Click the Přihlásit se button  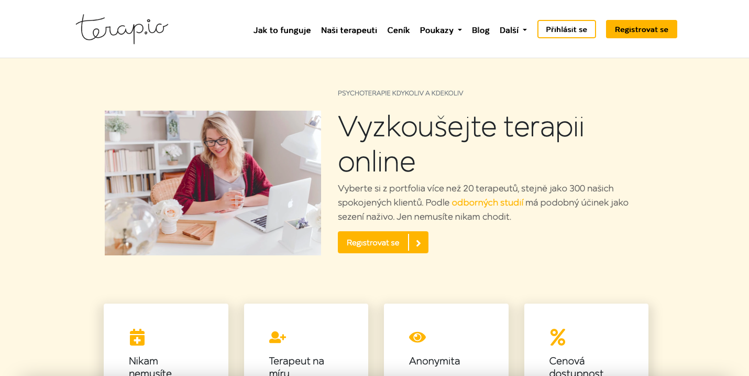click(566, 29)
